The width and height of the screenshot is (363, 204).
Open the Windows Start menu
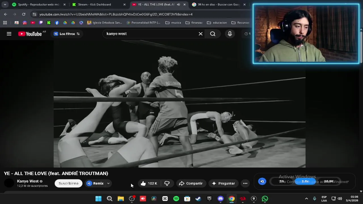pos(98,199)
